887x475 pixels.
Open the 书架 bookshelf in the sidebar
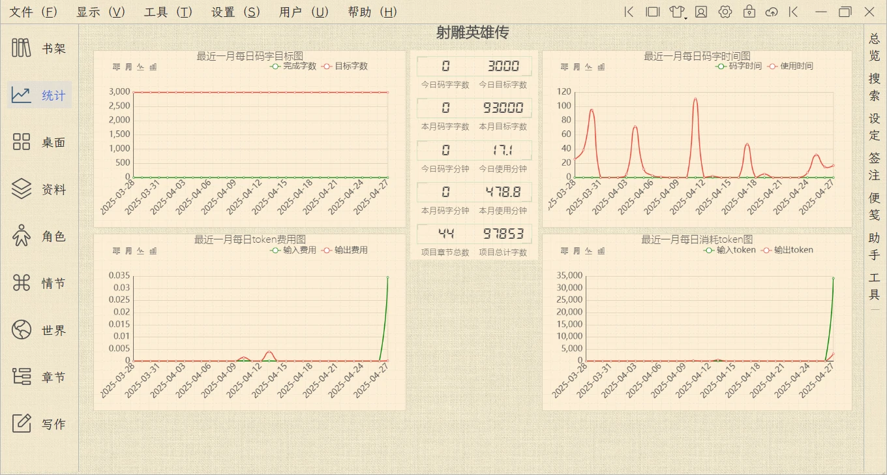coord(39,48)
